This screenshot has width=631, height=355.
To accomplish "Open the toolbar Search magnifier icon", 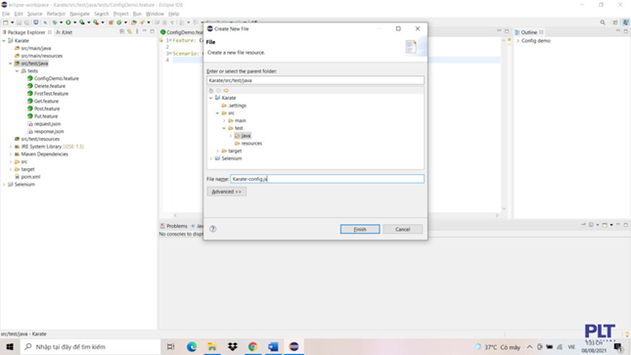I will (603, 22).
